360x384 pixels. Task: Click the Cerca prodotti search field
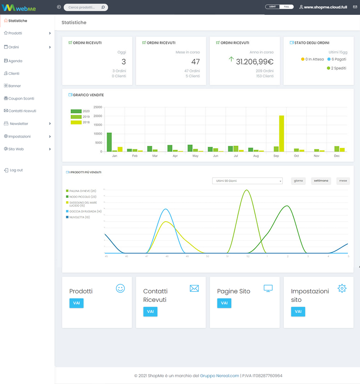tap(83, 8)
